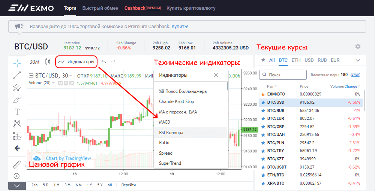Click the Купить! link in banner
375x191 pixels.
(x=180, y=27)
